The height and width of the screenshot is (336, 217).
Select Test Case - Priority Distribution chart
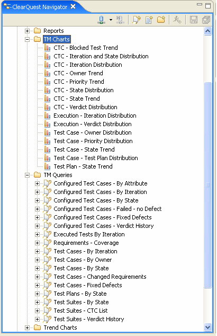tap(93, 141)
